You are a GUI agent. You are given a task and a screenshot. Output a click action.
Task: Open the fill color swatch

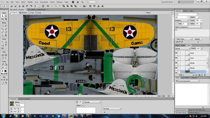coord(6,71)
